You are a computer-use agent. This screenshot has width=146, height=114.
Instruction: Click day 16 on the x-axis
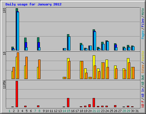coord(73,111)
